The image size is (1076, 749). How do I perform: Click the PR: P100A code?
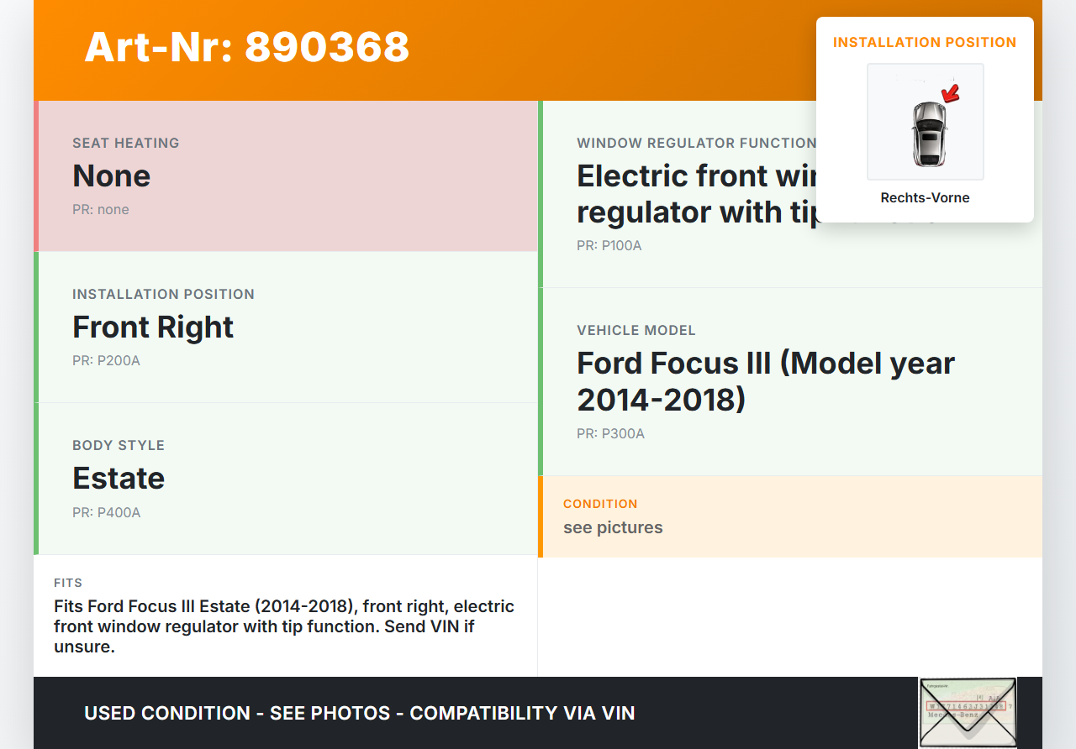(x=609, y=246)
